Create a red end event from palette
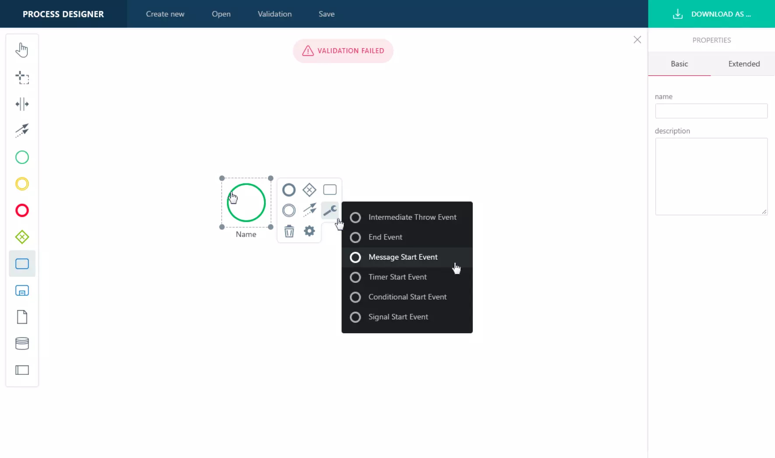 [x=22, y=211]
